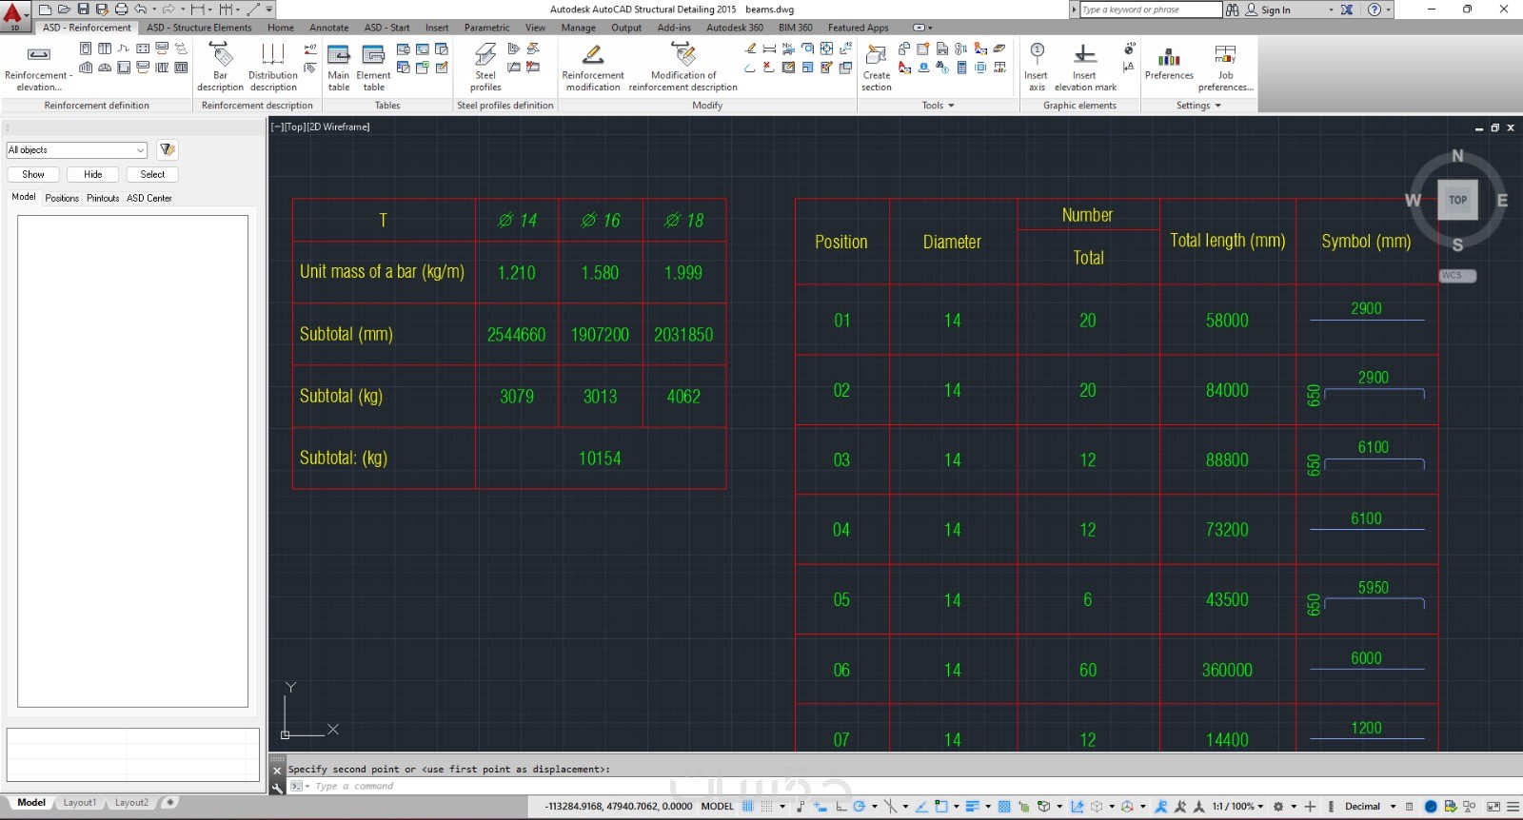Toggle the MODEL space button in status bar
The image size is (1523, 820).
pyautogui.click(x=718, y=807)
